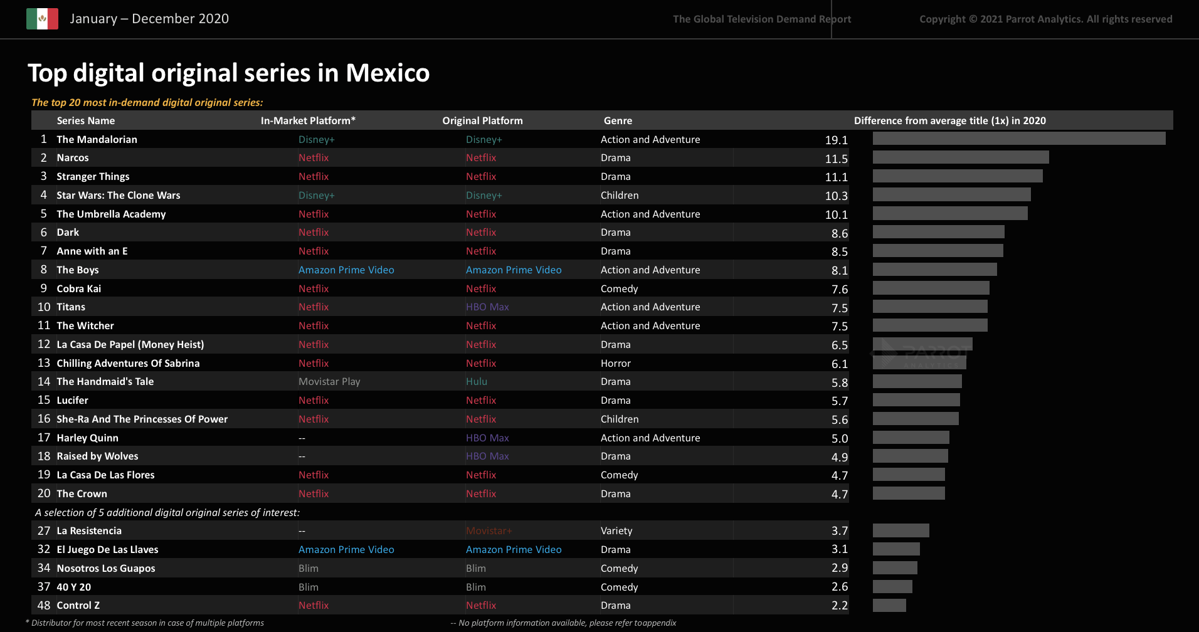The width and height of the screenshot is (1199, 632).
Task: Click 'Raised by Wolves' series name
Action: (97, 456)
